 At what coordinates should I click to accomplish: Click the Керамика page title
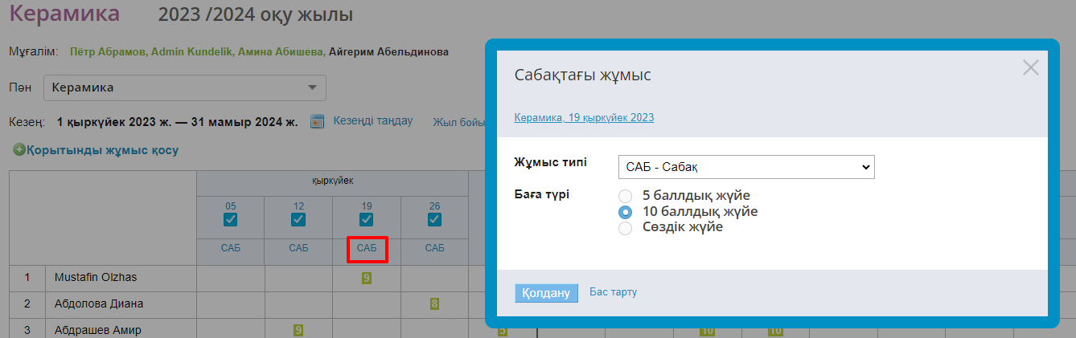pos(65,14)
